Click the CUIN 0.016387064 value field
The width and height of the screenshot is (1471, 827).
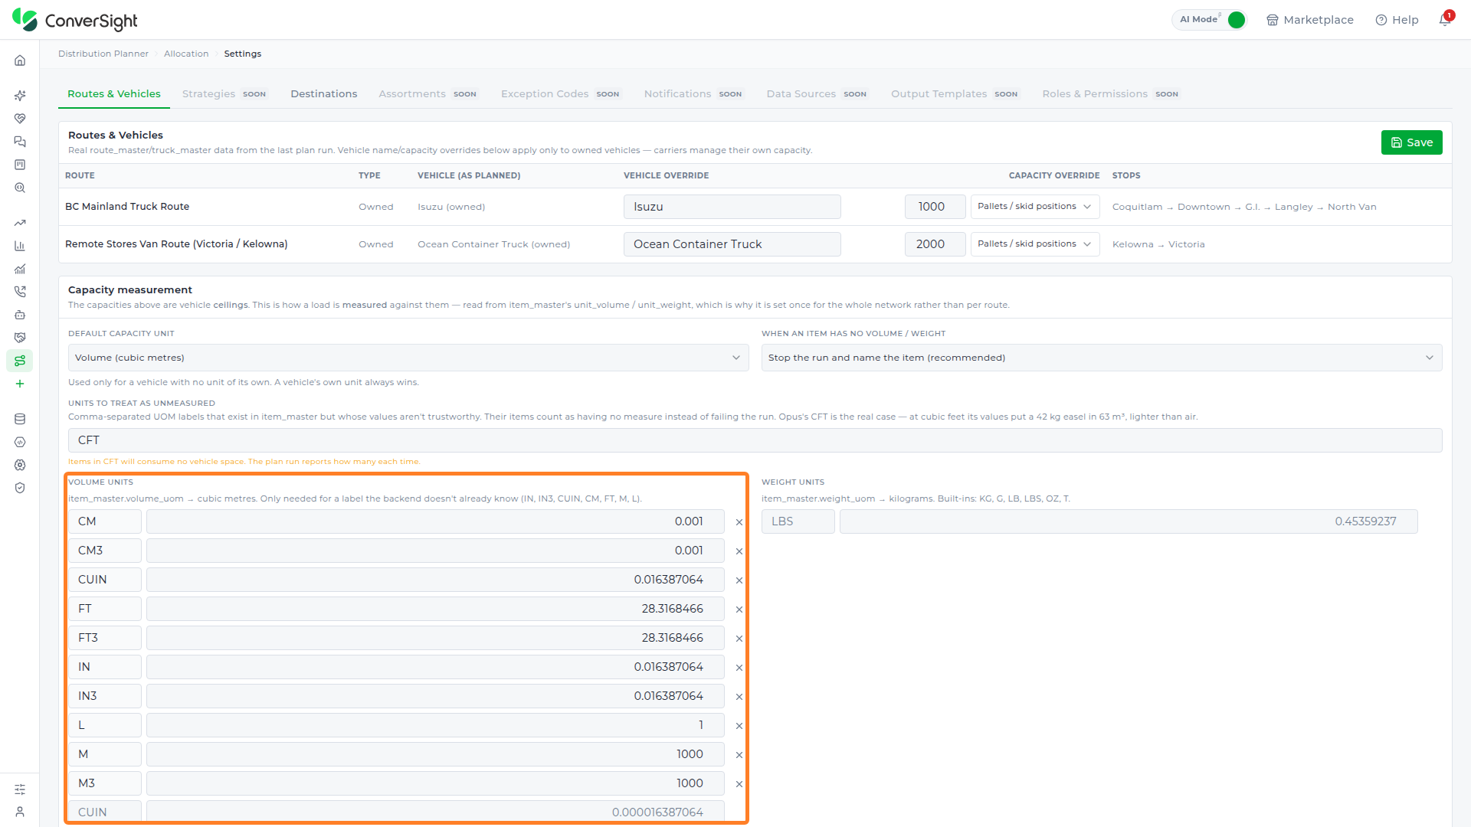point(435,580)
